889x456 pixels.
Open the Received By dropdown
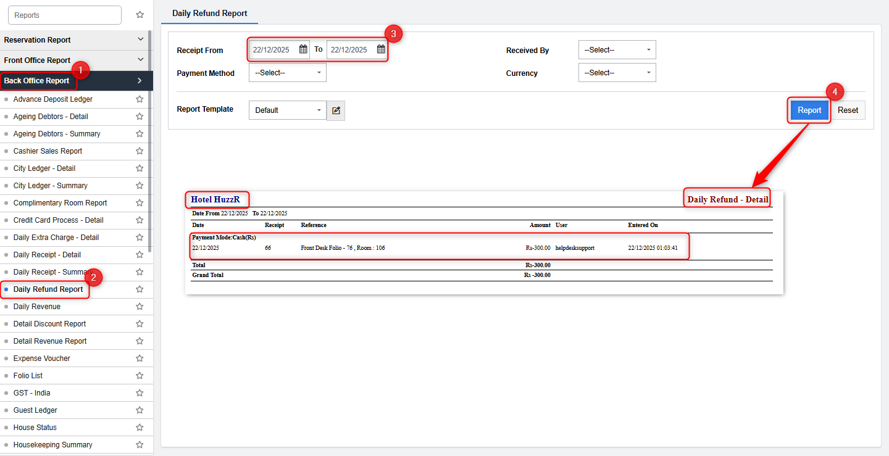click(x=617, y=50)
